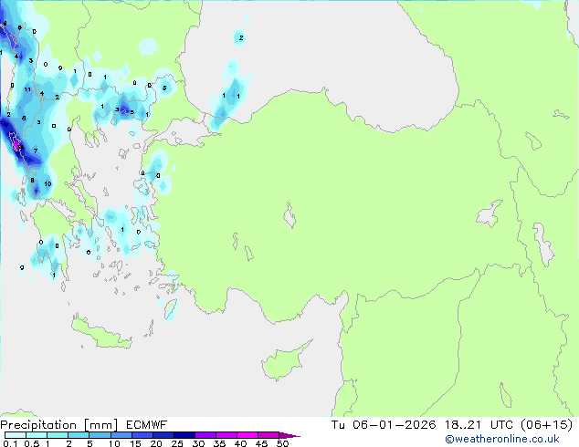The height and width of the screenshot is (447, 579).
Task: Click the legend label "25"
Action: pos(177,443)
